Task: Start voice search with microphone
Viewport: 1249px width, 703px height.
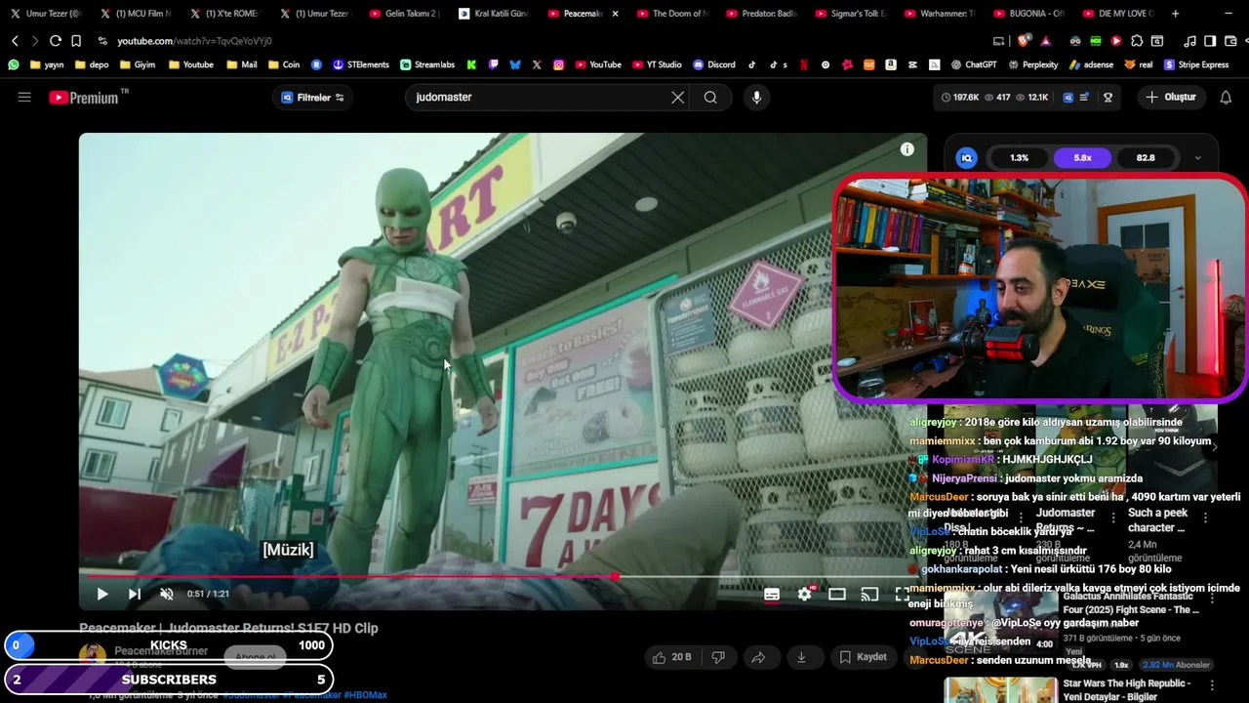Action: [756, 98]
